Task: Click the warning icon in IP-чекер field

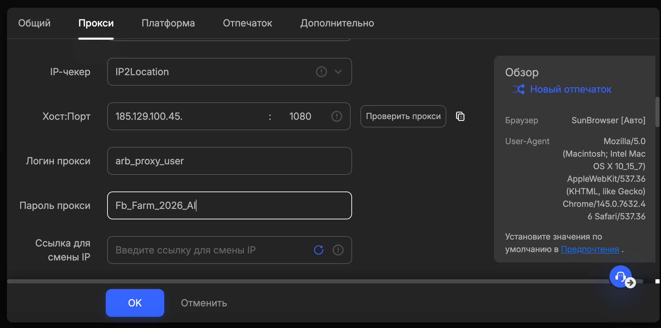Action: 322,72
